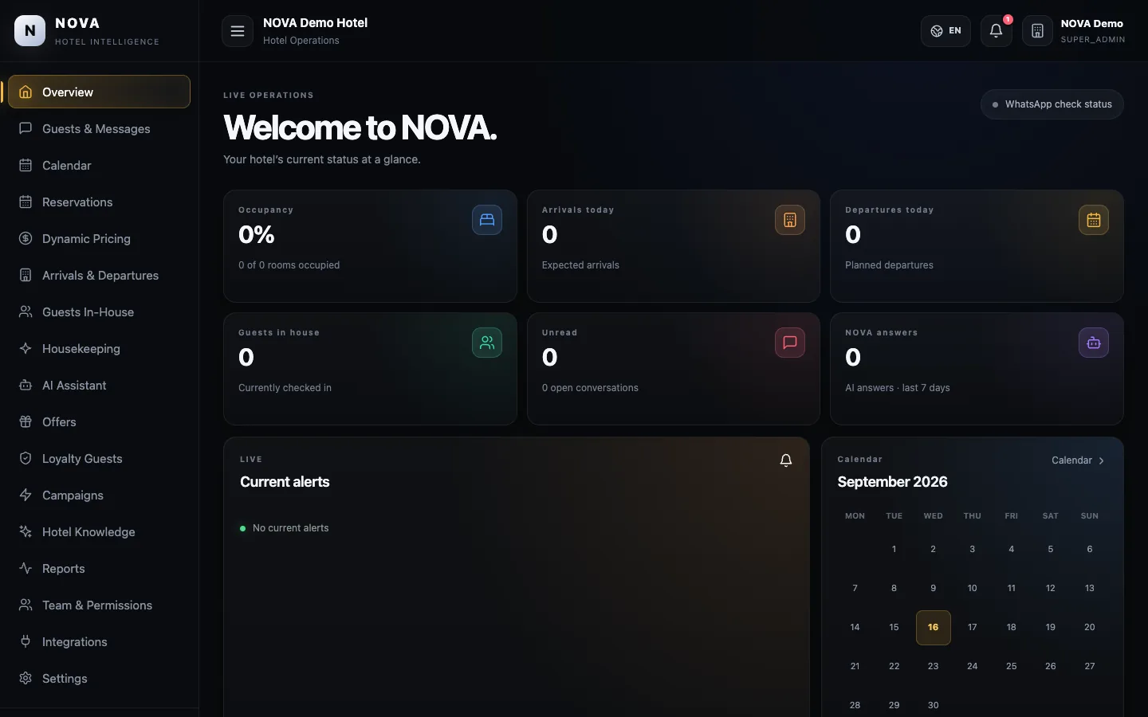Screen dimensions: 1148x717
Task: Open the NOVA Demo account menu
Action: click(1075, 31)
